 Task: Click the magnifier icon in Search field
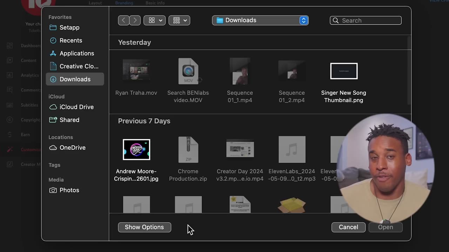coord(336,20)
